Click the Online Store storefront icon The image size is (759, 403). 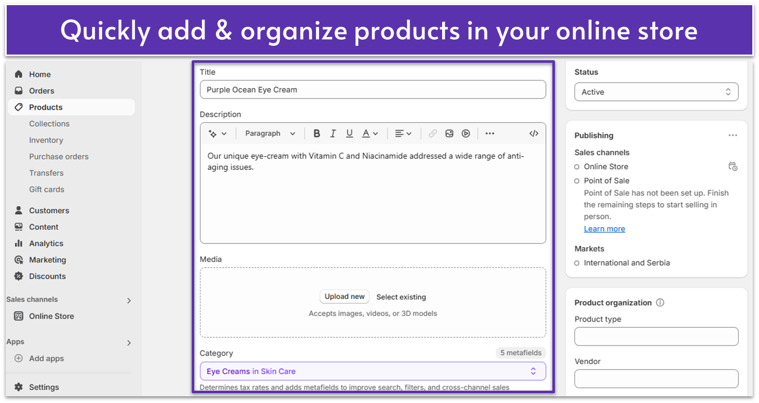pos(19,316)
